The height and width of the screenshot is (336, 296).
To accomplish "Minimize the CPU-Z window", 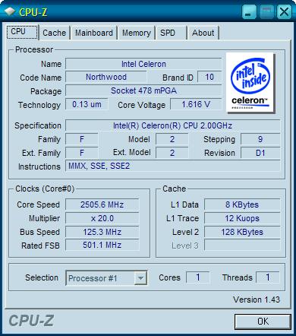I will point(249,12).
